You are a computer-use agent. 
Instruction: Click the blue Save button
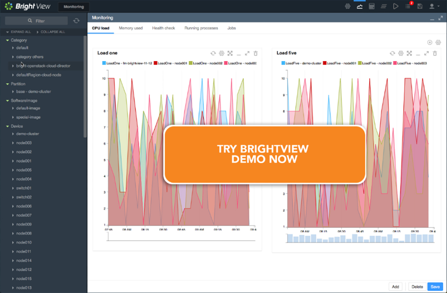[435, 287]
